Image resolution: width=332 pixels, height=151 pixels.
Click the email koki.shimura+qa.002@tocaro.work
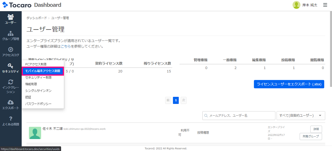click(84, 129)
